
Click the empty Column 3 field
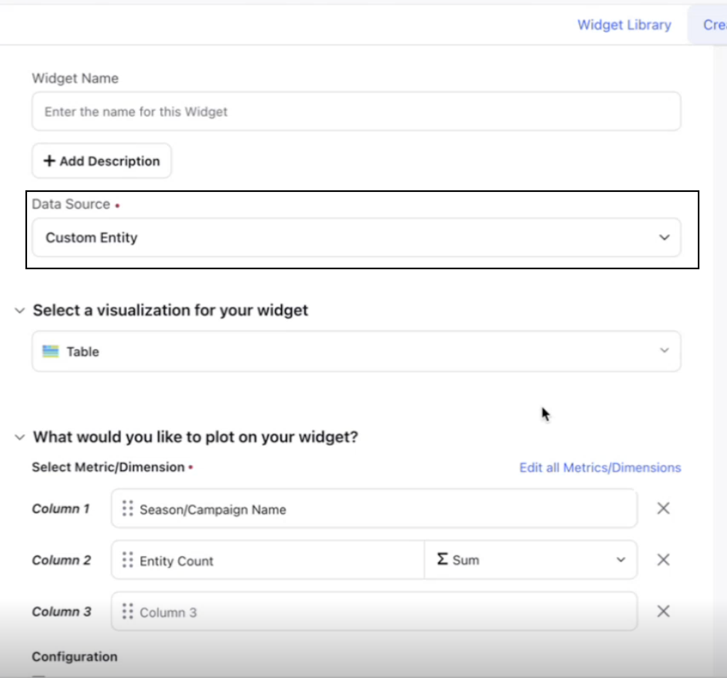[x=374, y=611]
